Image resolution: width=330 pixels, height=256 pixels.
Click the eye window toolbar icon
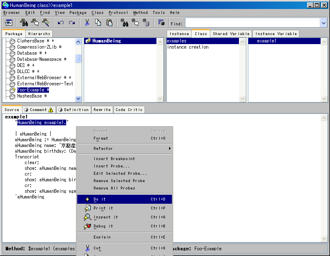tap(9, 22)
